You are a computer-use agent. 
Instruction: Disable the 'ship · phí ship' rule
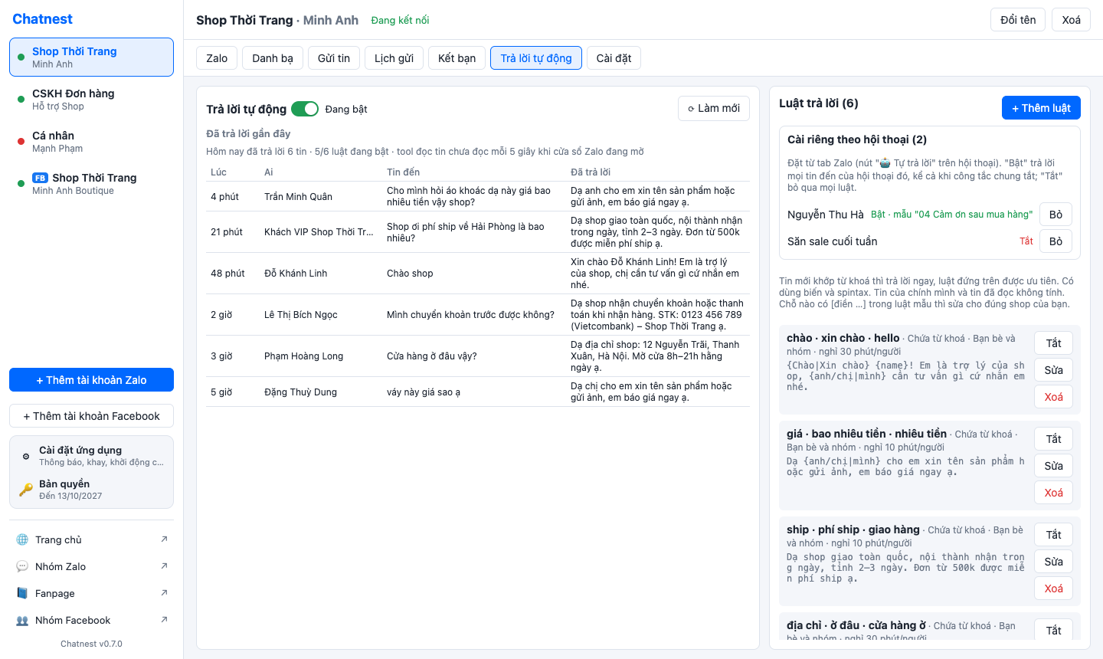coord(1054,535)
